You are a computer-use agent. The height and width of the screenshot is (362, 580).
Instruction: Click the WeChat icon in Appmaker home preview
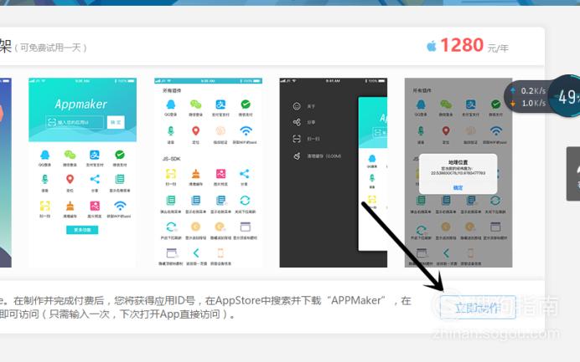[x=70, y=155]
